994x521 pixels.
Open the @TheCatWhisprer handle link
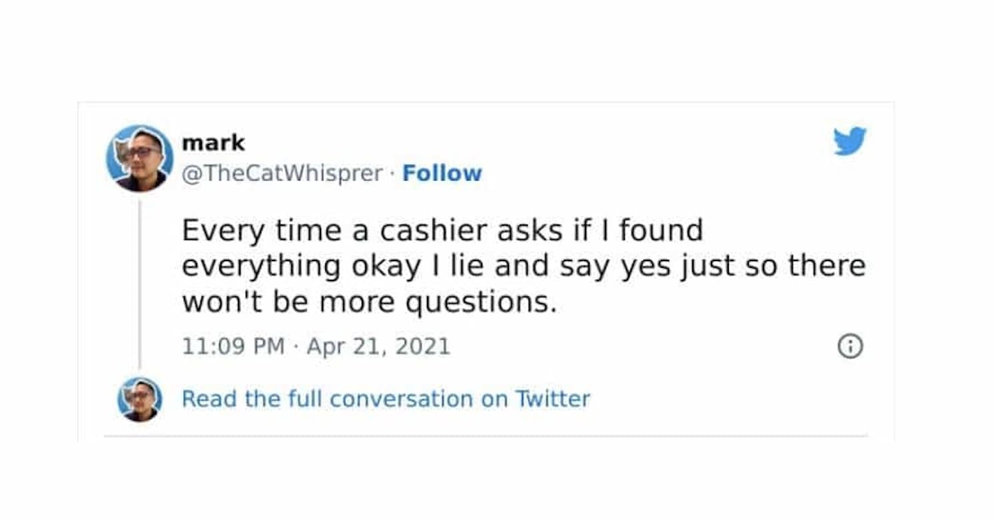tap(282, 173)
